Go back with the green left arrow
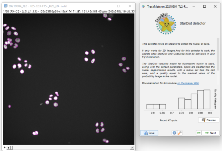The width and height of the screenshot is (222, 151). coord(199,133)
